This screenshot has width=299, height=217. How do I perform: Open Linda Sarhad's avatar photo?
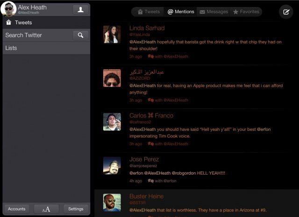[112, 34]
